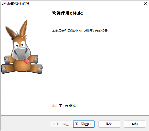Click the 本向导会引导你 description line
The height and width of the screenshot is (131, 149).
(x=80, y=31)
